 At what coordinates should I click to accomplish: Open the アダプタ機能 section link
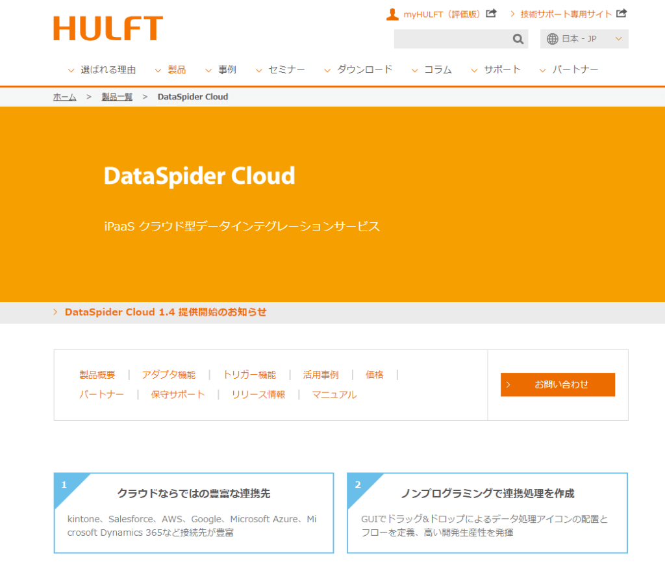coord(169,375)
